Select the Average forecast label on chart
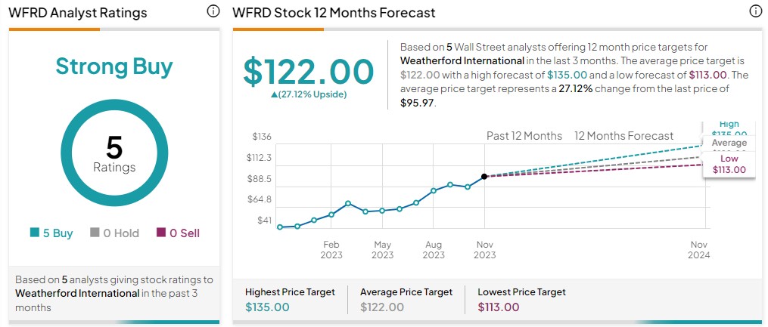768x327 pixels. (x=729, y=143)
